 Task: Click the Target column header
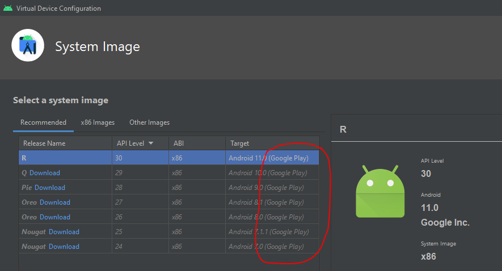pyautogui.click(x=272, y=143)
